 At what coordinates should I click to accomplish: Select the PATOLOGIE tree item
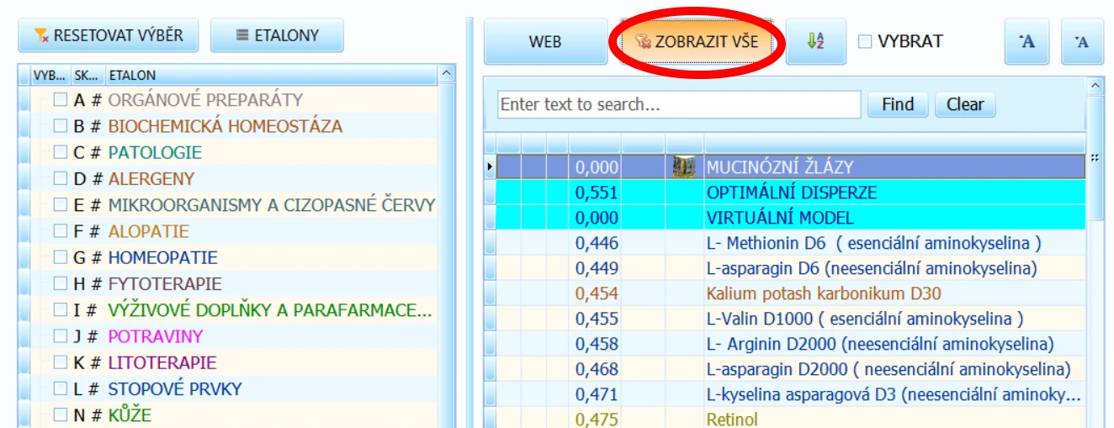click(155, 152)
